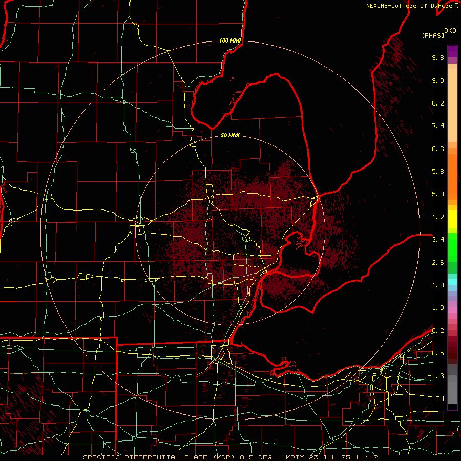The image size is (461, 461).
Task: Click 'SPECIFIC DIFFERENTIAL PHASE' in the caption
Action: [146, 457]
